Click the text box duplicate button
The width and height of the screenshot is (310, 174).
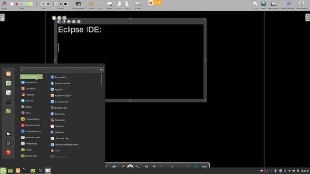point(59,18)
